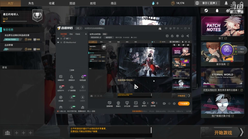Click the notification bell in game top bar
Viewport: 248px width, 139px height.
226,3
